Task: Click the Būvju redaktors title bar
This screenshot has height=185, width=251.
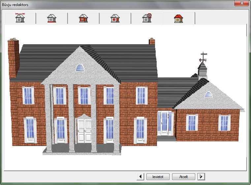Action: click(115, 4)
